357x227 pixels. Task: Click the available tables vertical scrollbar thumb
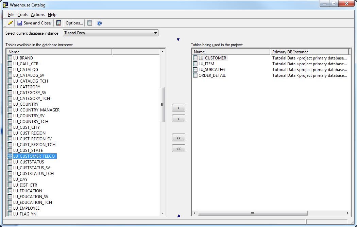(x=162, y=105)
